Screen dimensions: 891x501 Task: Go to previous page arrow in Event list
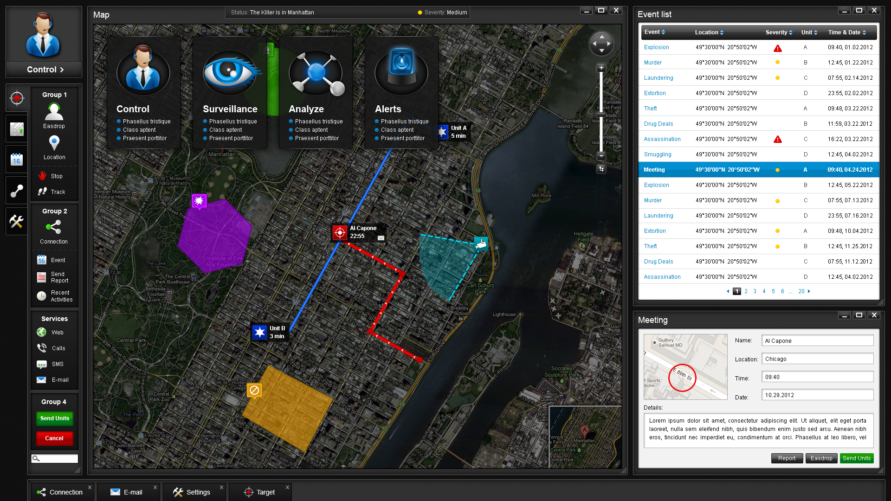pos(728,291)
